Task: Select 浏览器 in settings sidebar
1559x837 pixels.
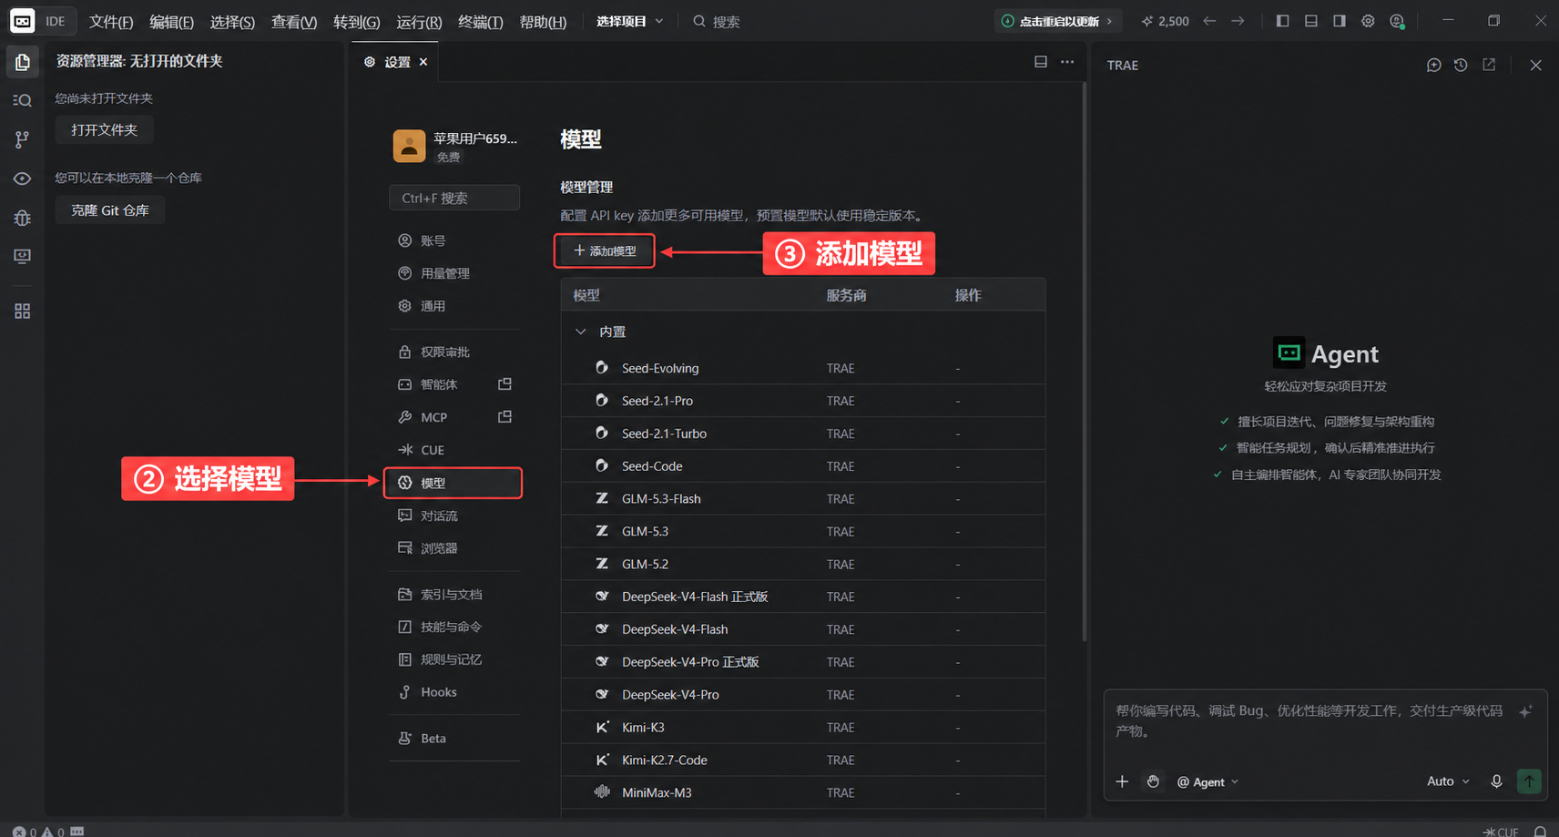Action: pos(453,548)
